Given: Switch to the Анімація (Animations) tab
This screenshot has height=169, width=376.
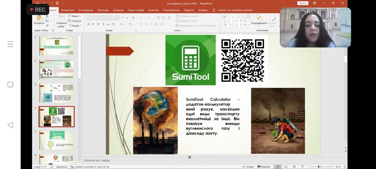Looking at the screenshot, I should pos(118,10).
